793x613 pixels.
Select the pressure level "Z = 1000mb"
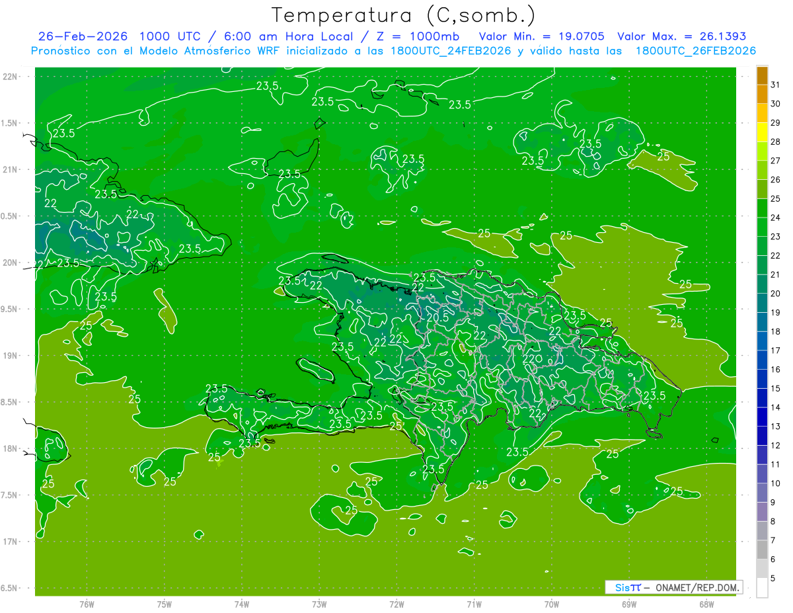coord(419,36)
